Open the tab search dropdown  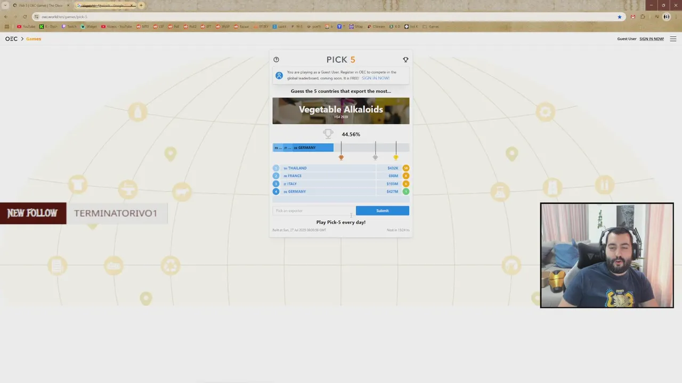5,5
